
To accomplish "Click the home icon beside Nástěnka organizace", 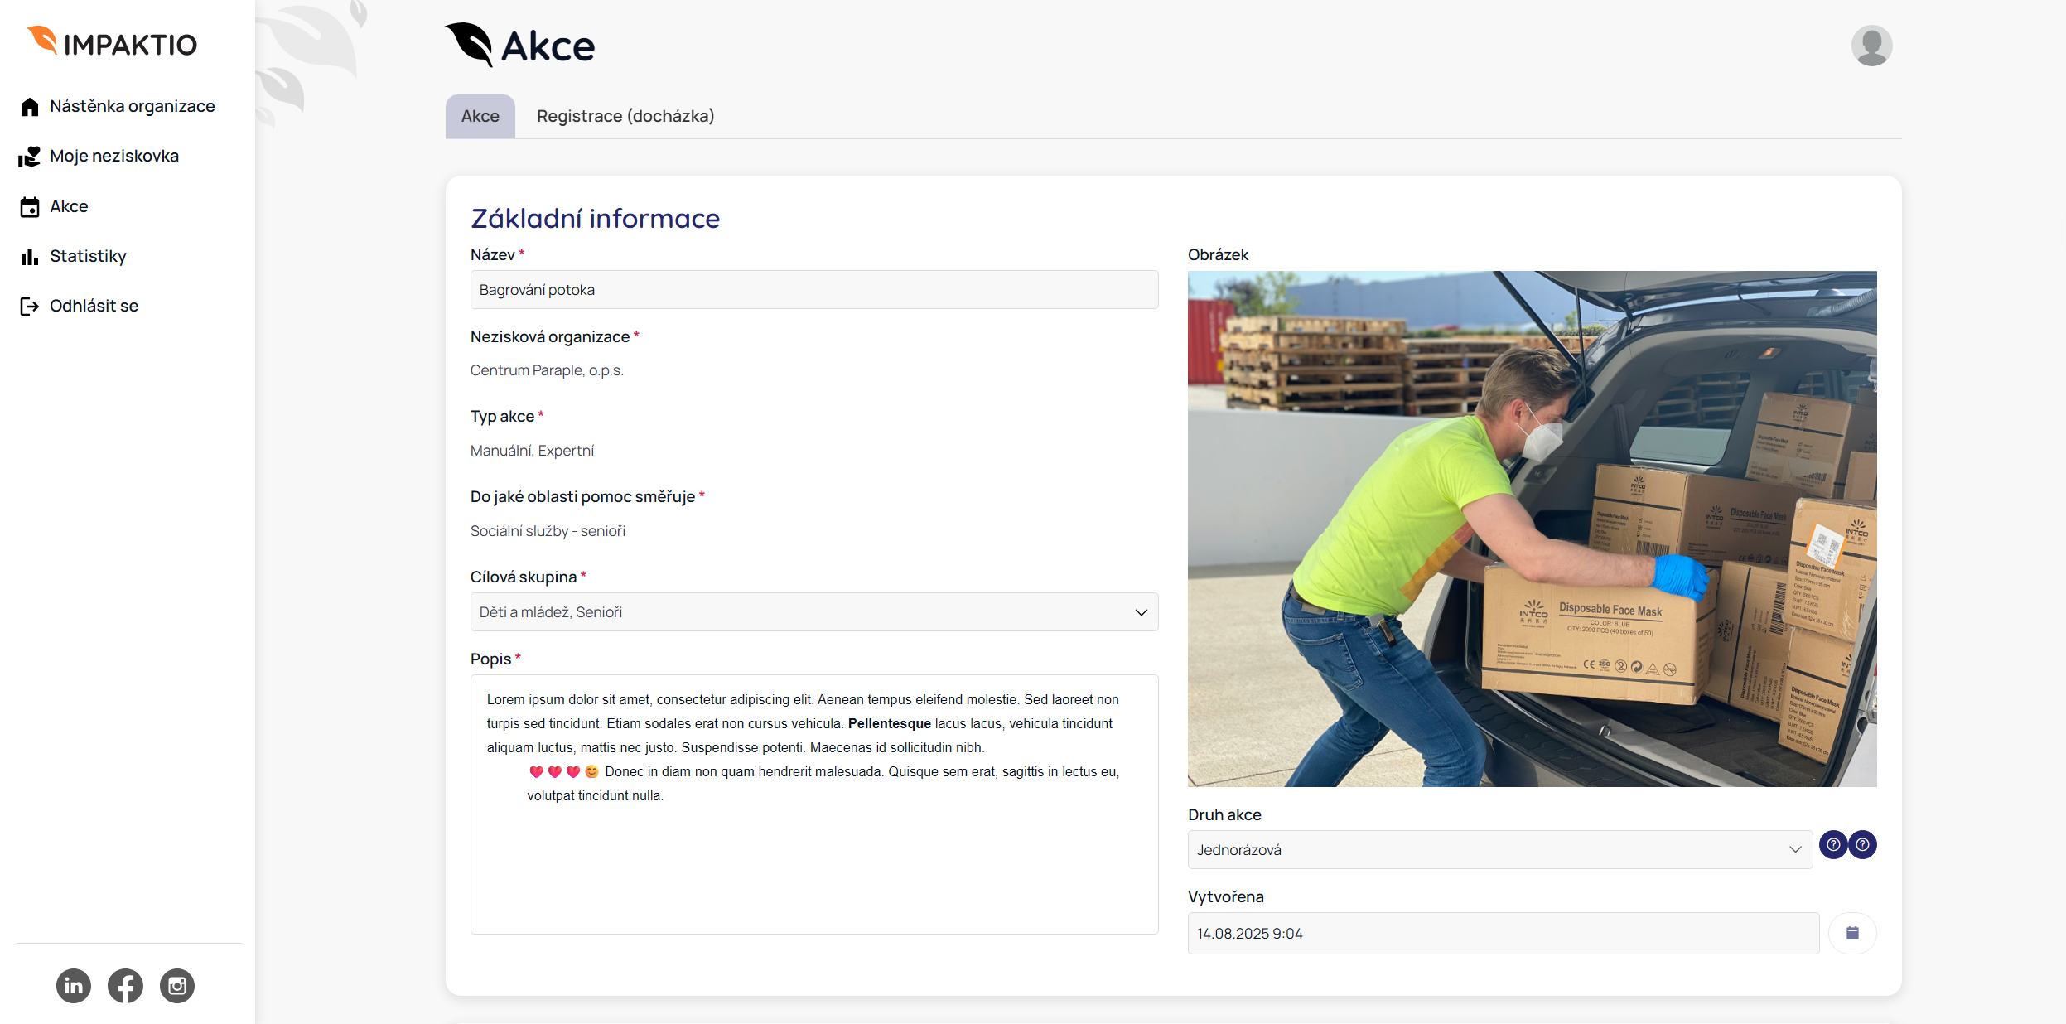I will 30,107.
